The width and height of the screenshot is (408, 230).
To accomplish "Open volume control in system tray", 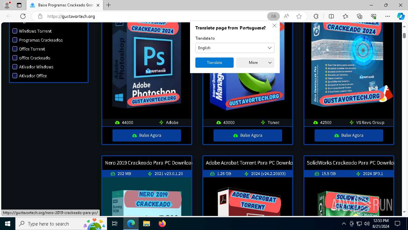I will [367, 224].
